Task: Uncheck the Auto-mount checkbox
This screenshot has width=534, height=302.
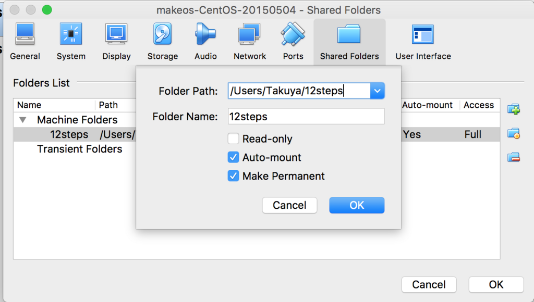Action: [x=233, y=157]
